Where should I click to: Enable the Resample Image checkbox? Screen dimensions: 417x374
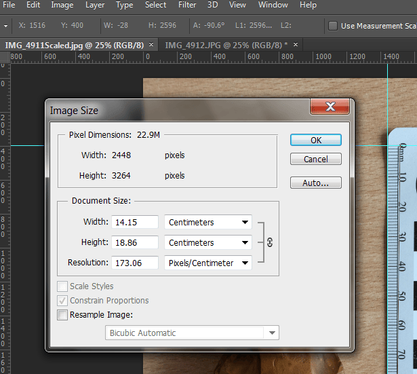[62, 315]
